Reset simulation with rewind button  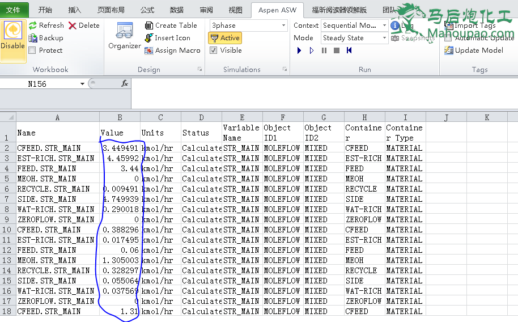349,50
